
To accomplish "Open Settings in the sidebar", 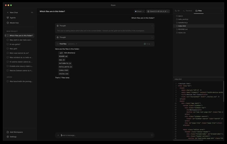I will point(12,137).
